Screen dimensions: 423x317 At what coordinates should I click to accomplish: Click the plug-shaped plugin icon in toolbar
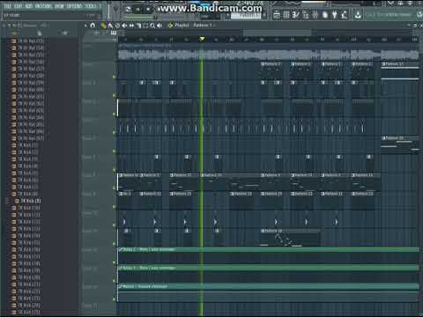[x=335, y=15]
